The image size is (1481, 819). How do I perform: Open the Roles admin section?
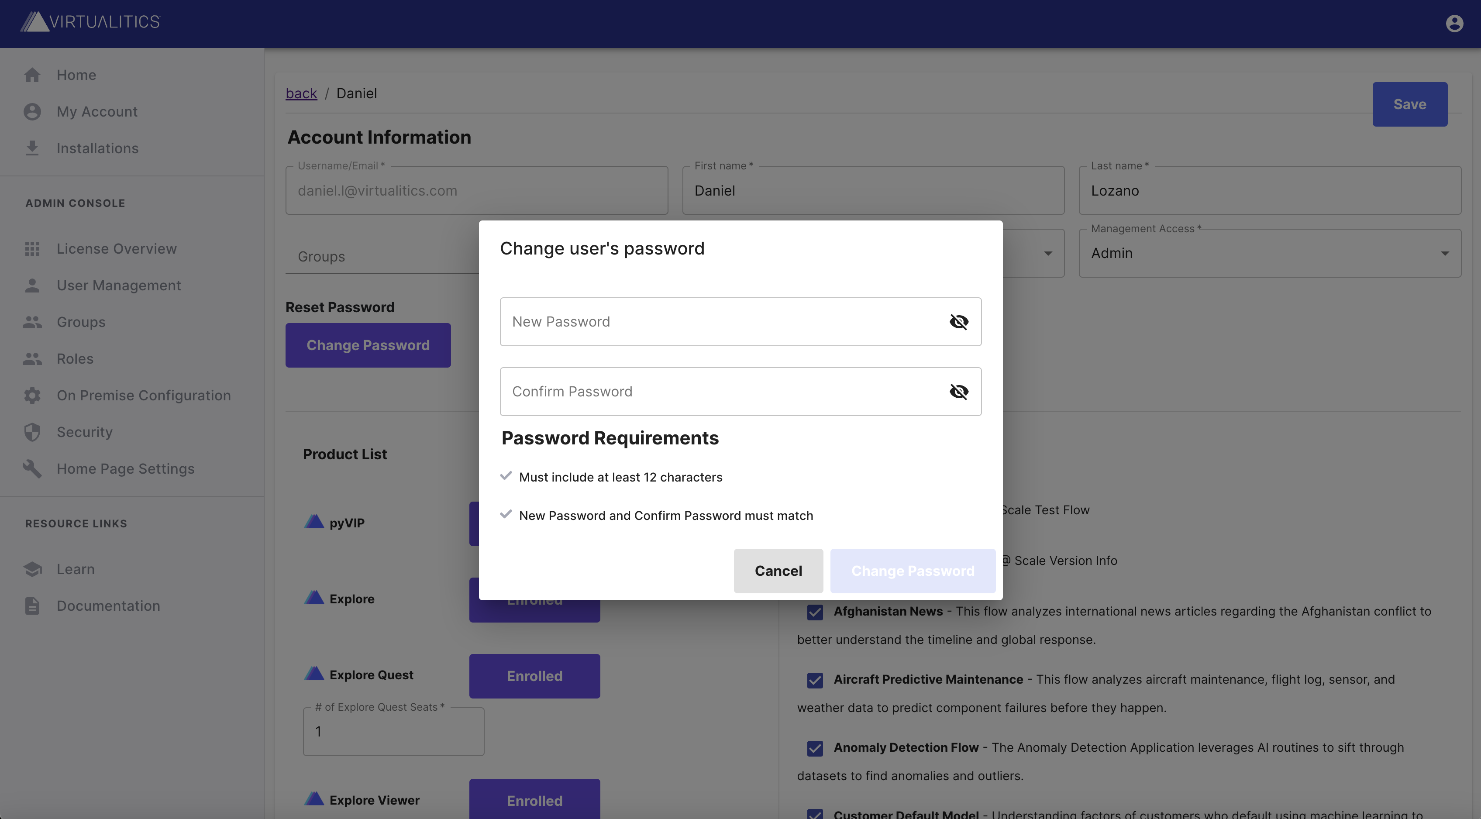[x=75, y=358]
